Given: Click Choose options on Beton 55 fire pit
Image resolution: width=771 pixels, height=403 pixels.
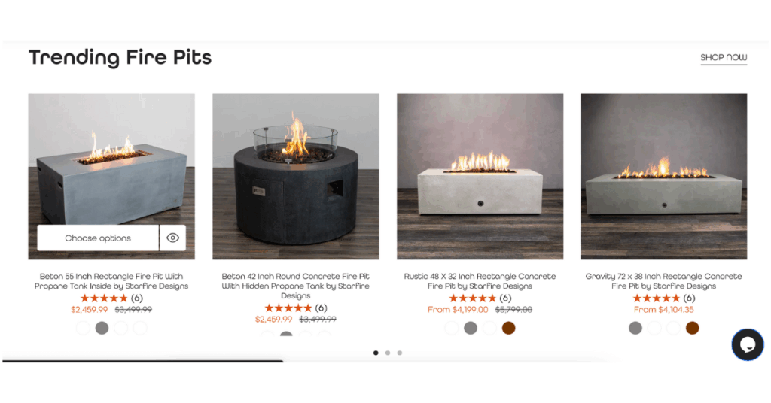Looking at the screenshot, I should [98, 238].
